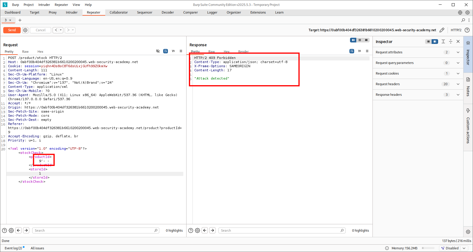Switch request view to Hex
Image resolution: width=473 pixels, height=252 pixels.
point(41,52)
